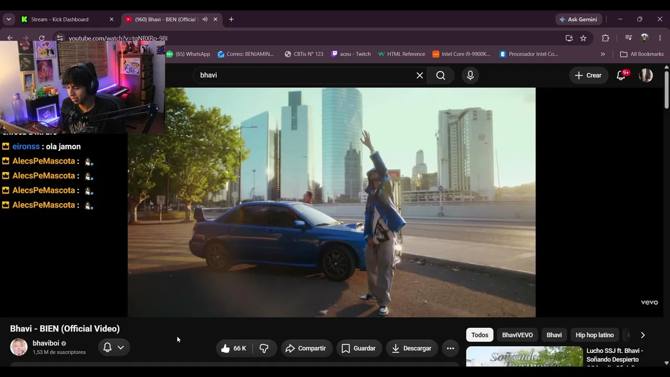Show more filter chips with arrow
Viewport: 670px width, 377px height.
click(643, 335)
